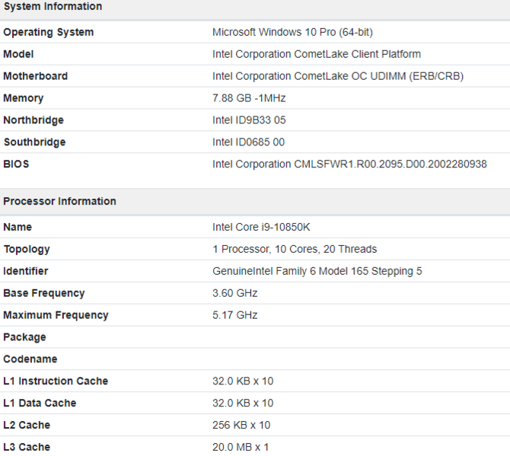Image resolution: width=510 pixels, height=456 pixels.
Task: Click CometLake OC UDIMM (ERB/CRB) value
Action: 338,76
